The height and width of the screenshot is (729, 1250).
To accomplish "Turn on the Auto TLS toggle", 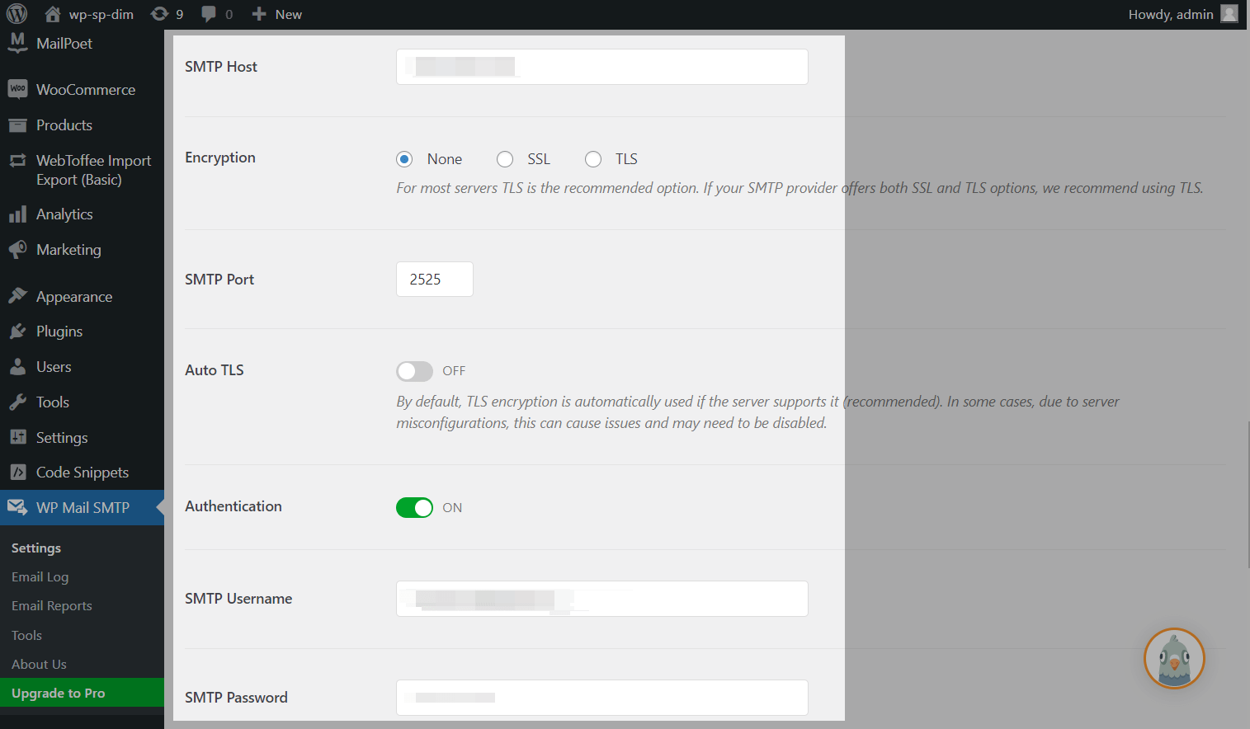I will click(x=414, y=371).
